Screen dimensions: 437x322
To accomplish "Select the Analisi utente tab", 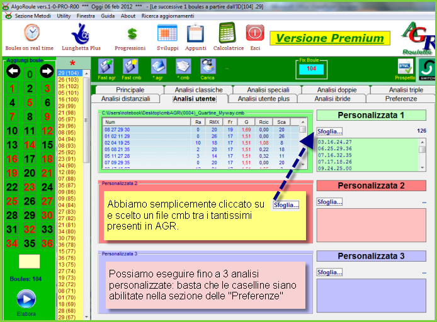I will 194,99.
